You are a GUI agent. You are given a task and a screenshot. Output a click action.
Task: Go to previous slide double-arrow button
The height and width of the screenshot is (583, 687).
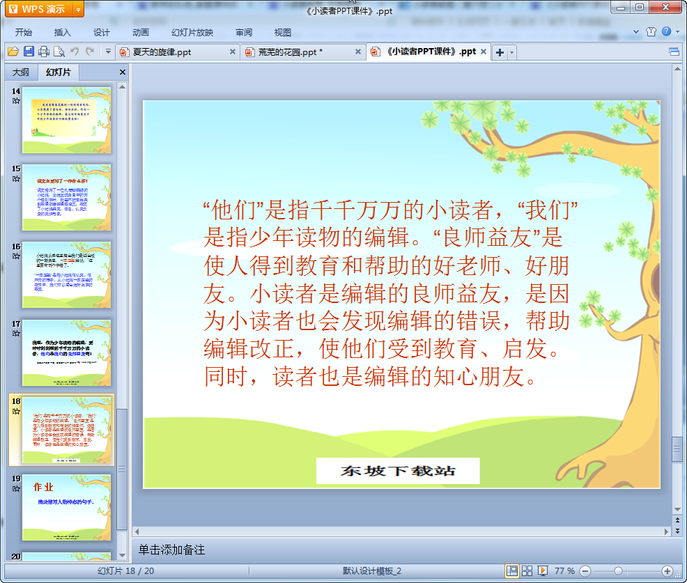click(x=677, y=520)
